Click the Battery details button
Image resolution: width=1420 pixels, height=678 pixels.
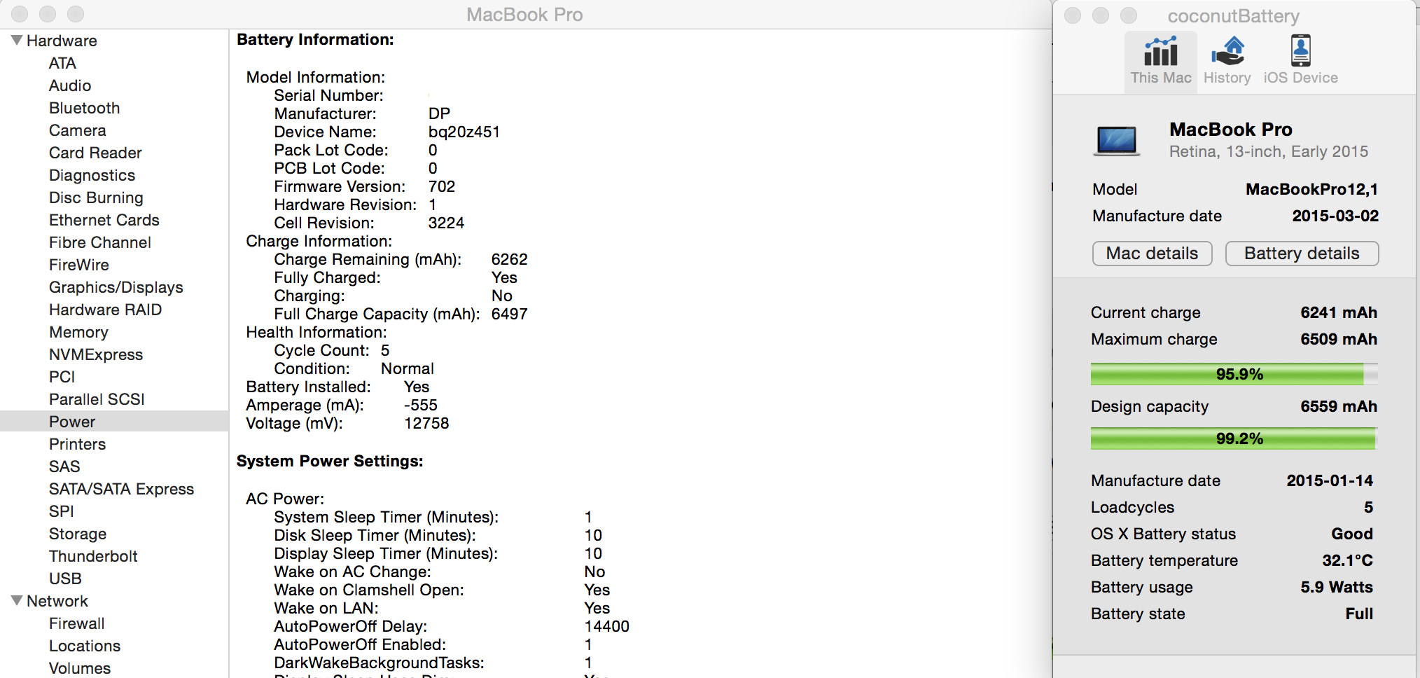coord(1302,254)
